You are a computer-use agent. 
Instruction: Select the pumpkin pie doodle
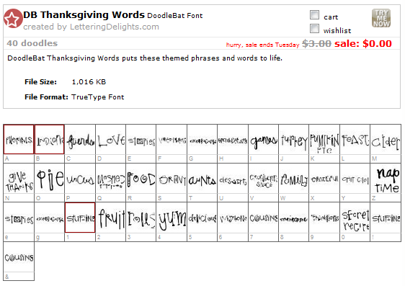click(324, 139)
